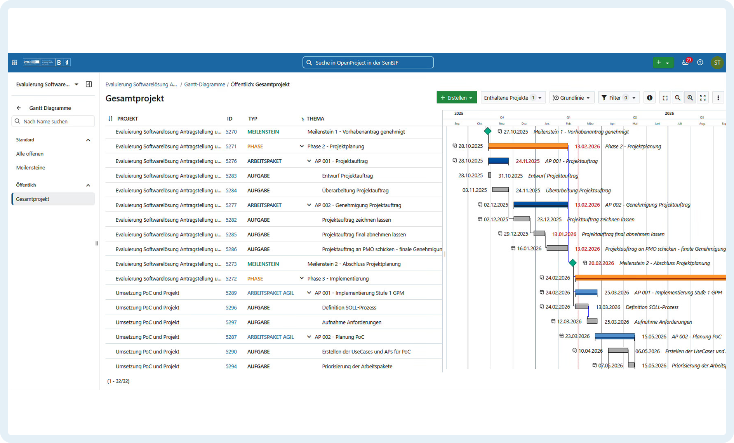Image resolution: width=734 pixels, height=443 pixels.
Task: Open the three-dots more options menu
Action: click(718, 98)
